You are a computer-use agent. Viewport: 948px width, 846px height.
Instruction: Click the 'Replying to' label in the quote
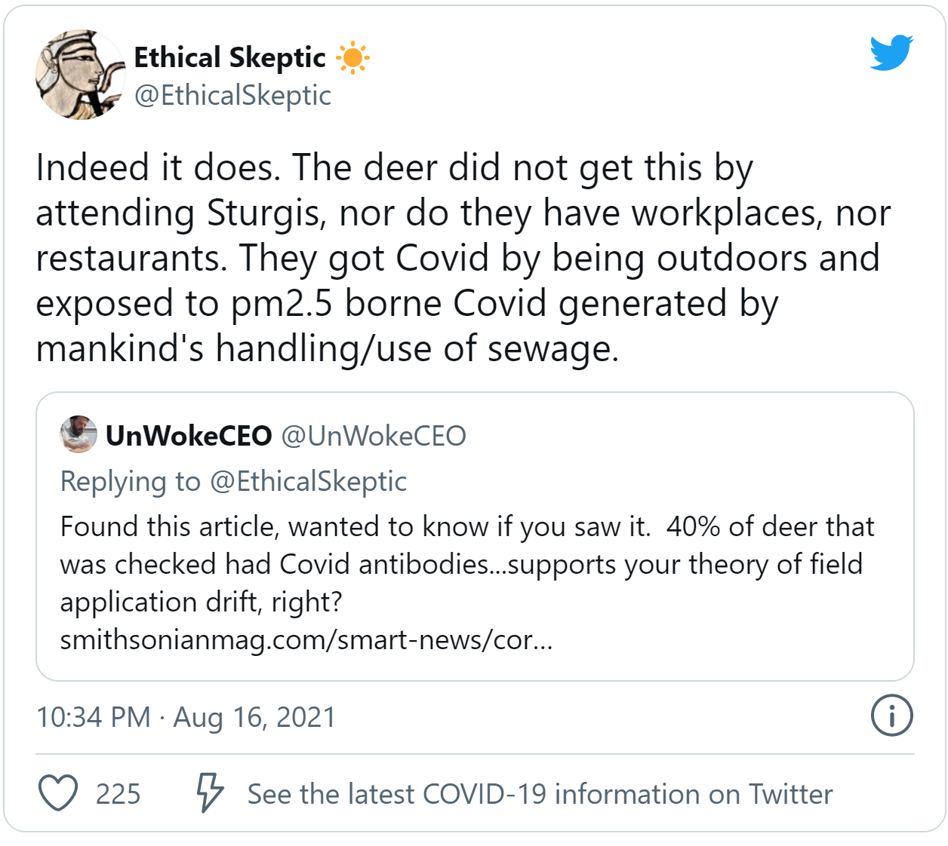point(130,481)
